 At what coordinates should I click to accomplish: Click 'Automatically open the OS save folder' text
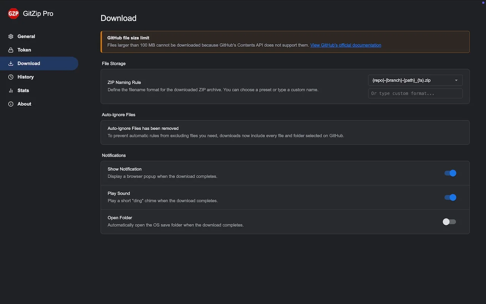175,225
